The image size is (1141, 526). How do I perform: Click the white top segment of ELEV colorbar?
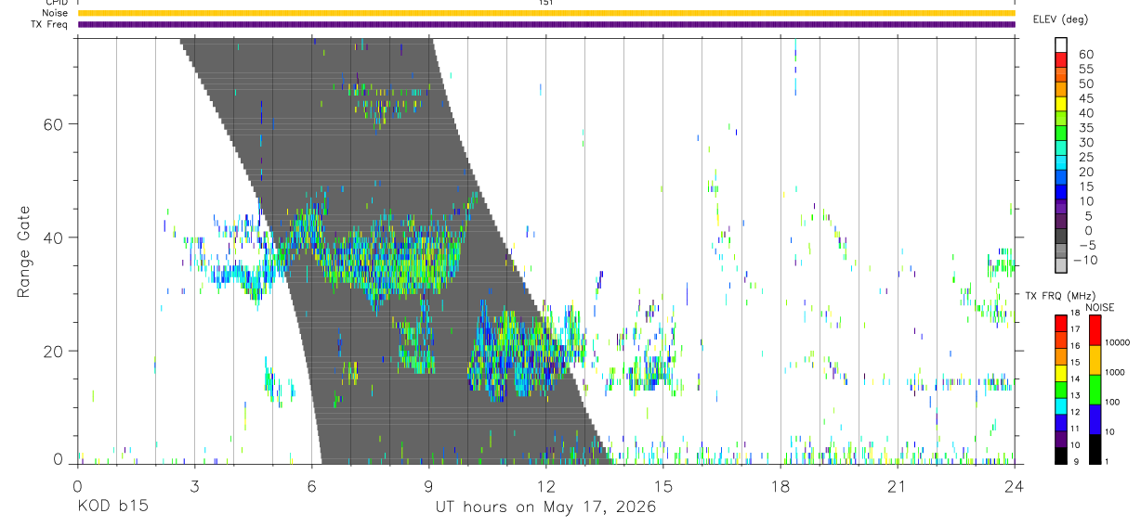click(x=1061, y=45)
